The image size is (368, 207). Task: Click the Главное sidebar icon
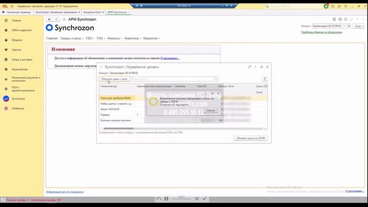(6, 21)
